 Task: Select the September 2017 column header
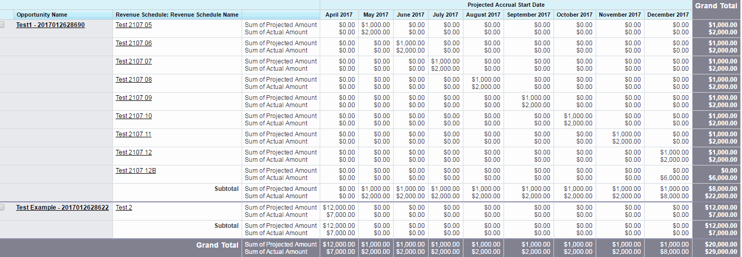[x=529, y=15]
